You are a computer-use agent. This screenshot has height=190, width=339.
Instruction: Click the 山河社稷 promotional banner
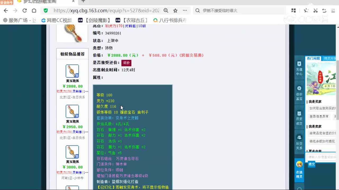321,78
